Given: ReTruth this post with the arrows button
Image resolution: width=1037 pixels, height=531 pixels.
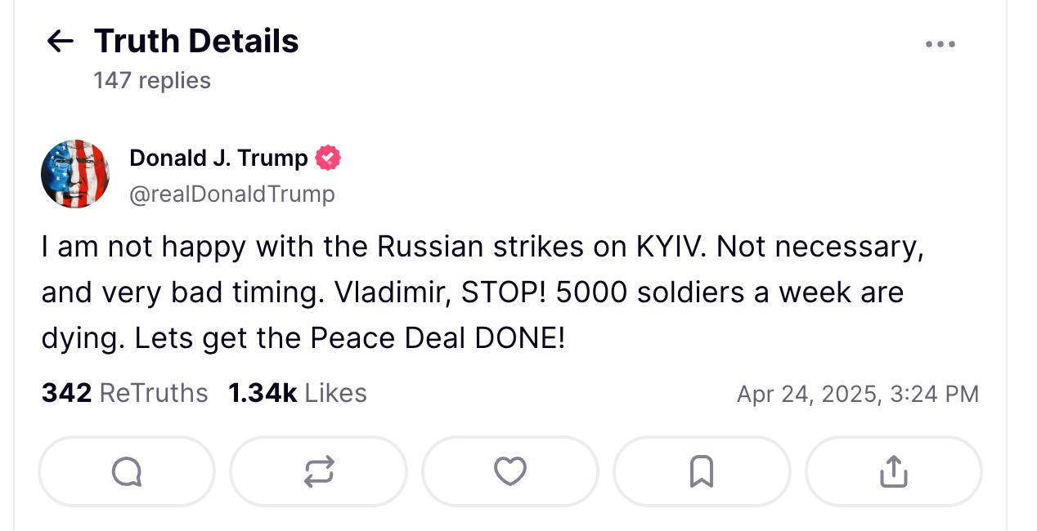Looking at the screenshot, I should tap(318, 471).
